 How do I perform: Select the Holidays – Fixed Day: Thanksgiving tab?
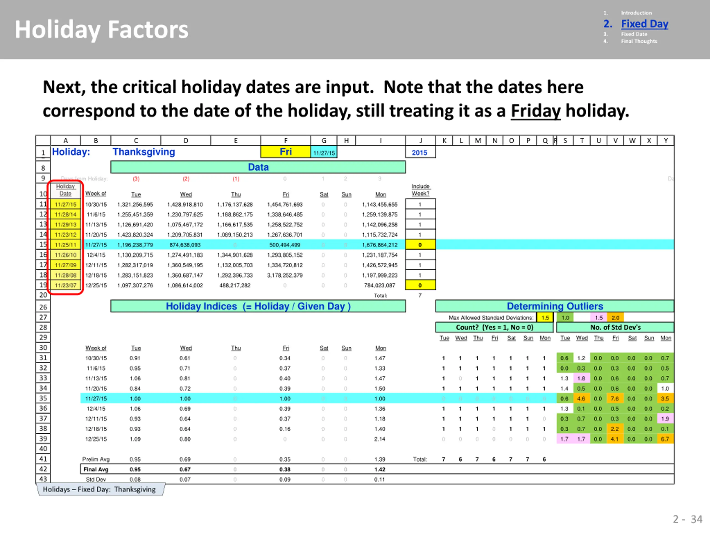coord(101,489)
